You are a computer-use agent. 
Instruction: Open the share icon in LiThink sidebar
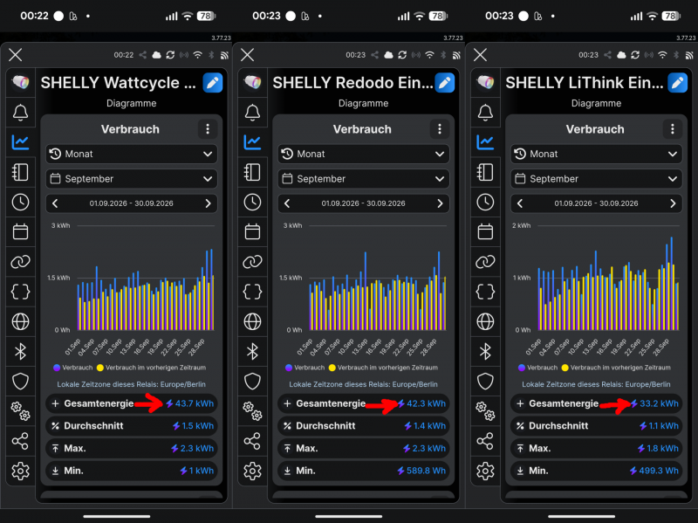(x=485, y=441)
